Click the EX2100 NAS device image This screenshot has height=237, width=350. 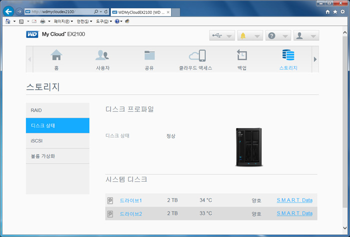pyautogui.click(x=249, y=147)
